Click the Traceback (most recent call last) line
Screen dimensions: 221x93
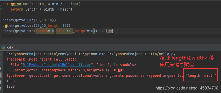pyautogui.click(x=41, y=59)
